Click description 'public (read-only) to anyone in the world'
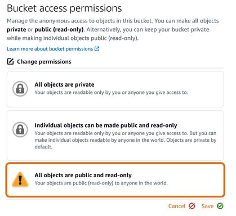Viewport: 236px width, 216px height. (101, 183)
